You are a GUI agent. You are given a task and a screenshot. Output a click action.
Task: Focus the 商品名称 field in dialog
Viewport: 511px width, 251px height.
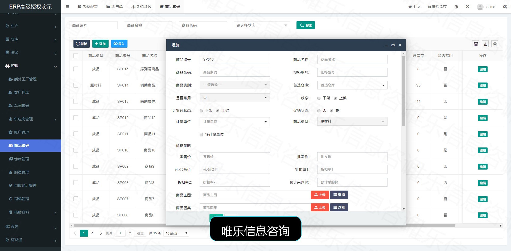tap(352, 60)
